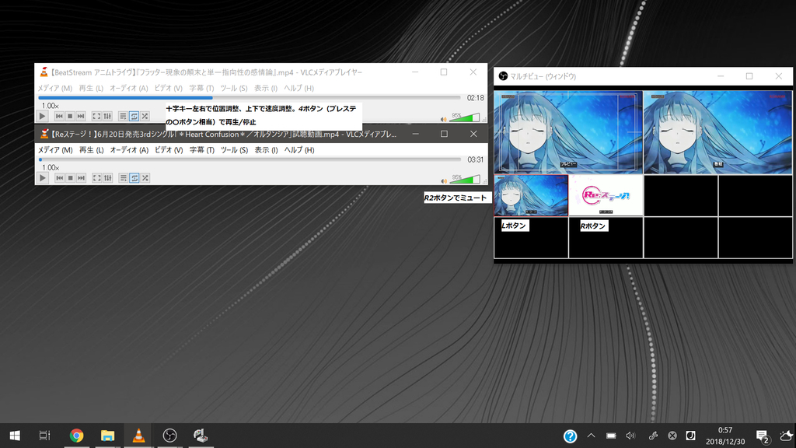Select Re:ステージ logo scene thumbnail in multiview
The height and width of the screenshot is (448, 796).
(x=606, y=195)
